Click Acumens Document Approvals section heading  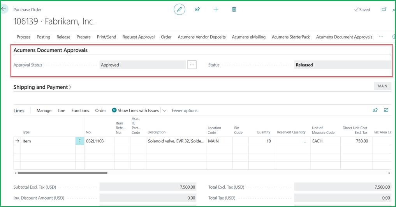pyautogui.click(x=51, y=50)
